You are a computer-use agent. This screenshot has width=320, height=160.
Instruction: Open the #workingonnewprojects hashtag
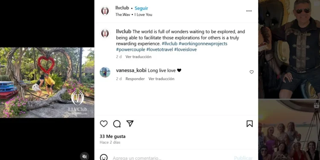203,44
